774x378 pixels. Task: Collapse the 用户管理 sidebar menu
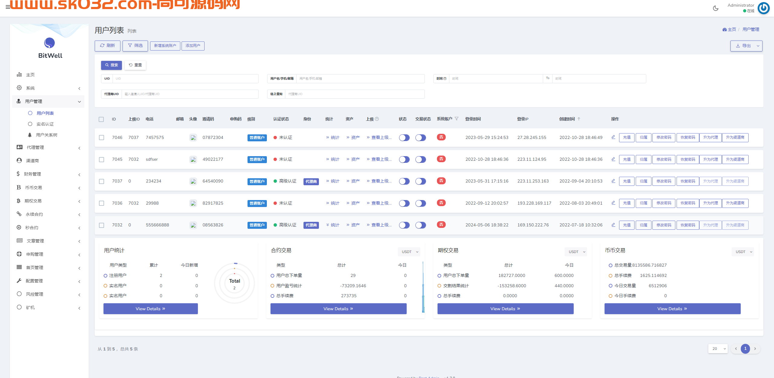[x=48, y=101]
